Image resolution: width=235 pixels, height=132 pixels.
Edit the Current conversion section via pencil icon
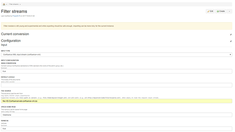click(x=231, y=34)
